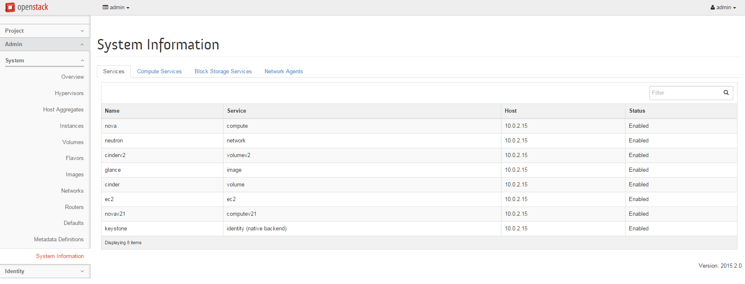
Task: Select the cinder name cell
Action: click(x=162, y=184)
